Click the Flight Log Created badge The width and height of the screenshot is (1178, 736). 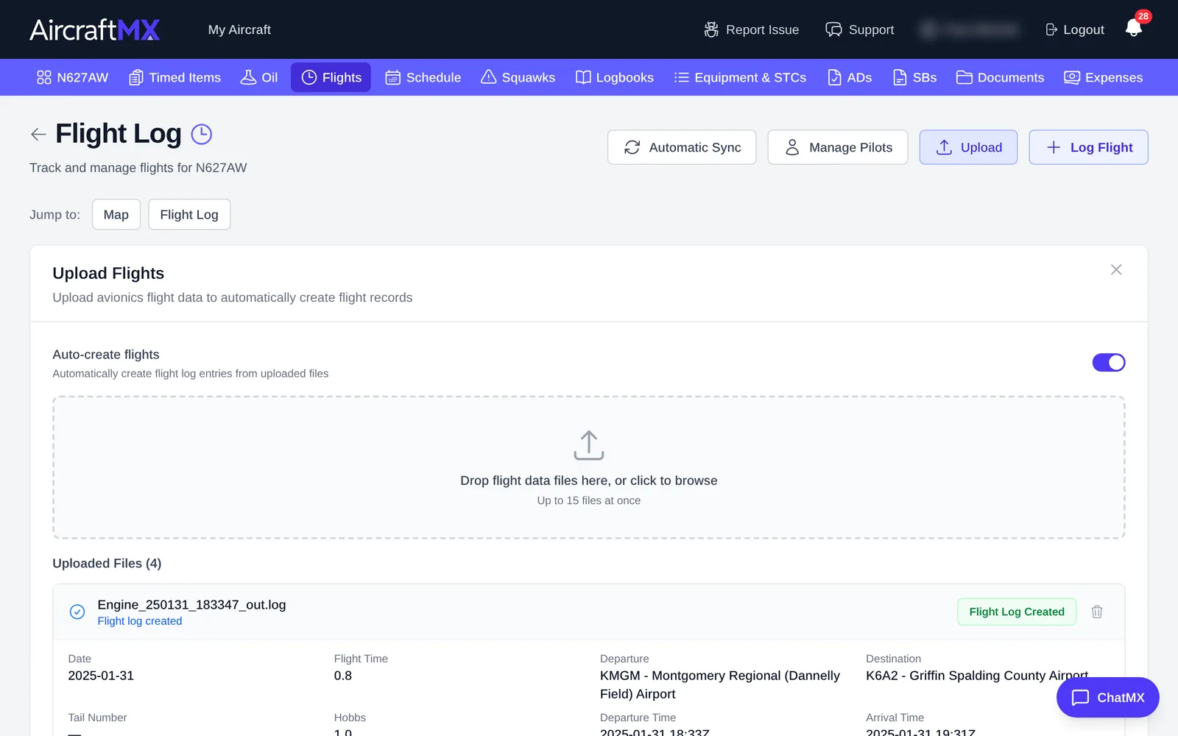click(x=1017, y=612)
